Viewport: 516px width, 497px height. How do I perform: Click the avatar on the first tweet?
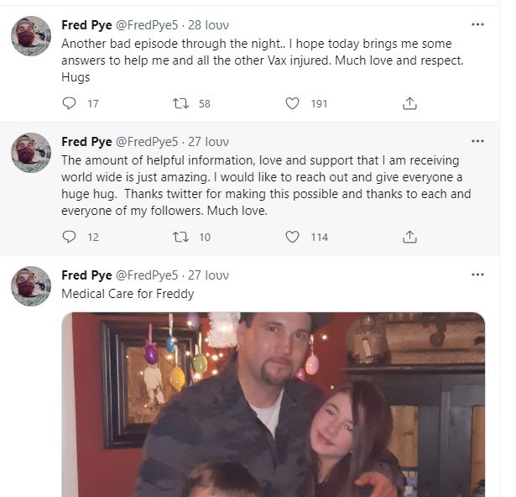[x=31, y=36]
